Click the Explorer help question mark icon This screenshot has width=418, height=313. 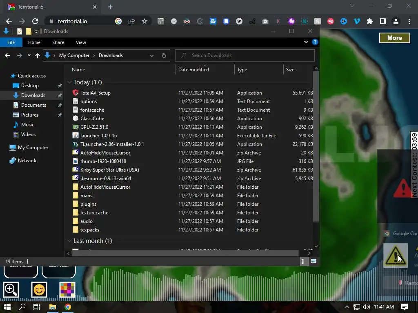(x=315, y=42)
